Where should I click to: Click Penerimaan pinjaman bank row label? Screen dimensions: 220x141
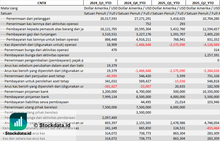point(26,92)
